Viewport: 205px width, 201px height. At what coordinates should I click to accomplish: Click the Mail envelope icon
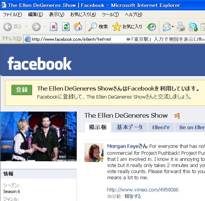tap(167, 27)
